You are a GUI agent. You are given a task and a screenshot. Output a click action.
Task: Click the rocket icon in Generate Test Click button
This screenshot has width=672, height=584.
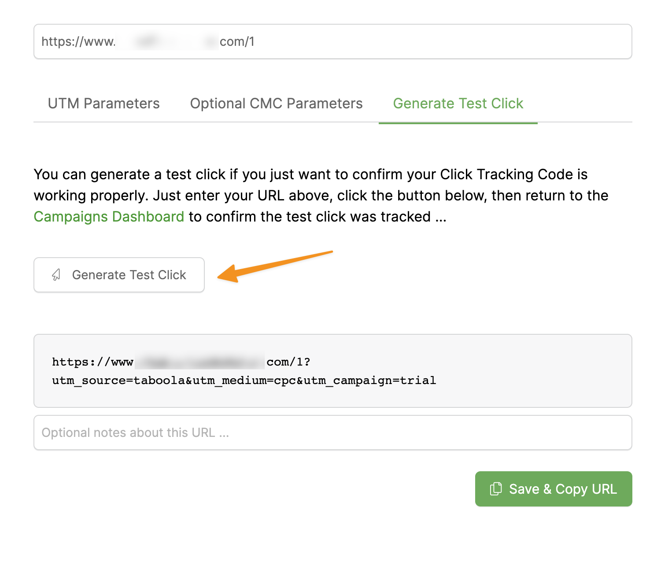56,275
